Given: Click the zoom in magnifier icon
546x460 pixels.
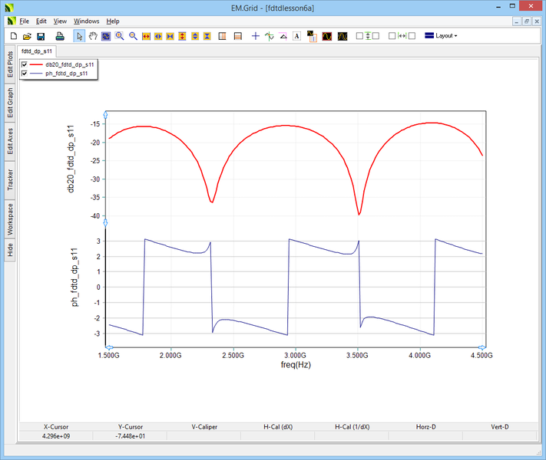Looking at the screenshot, I should pyautogui.click(x=120, y=36).
